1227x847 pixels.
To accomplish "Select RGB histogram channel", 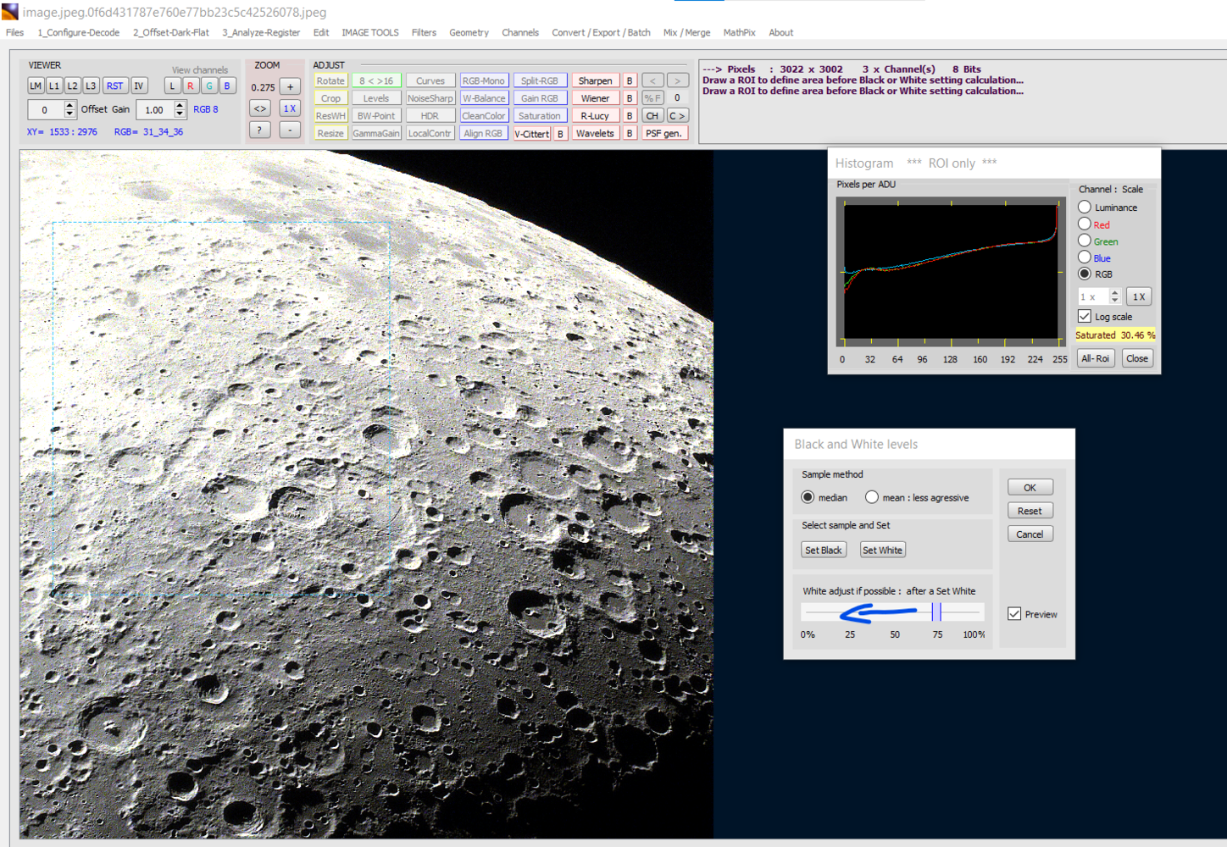I will [x=1085, y=274].
